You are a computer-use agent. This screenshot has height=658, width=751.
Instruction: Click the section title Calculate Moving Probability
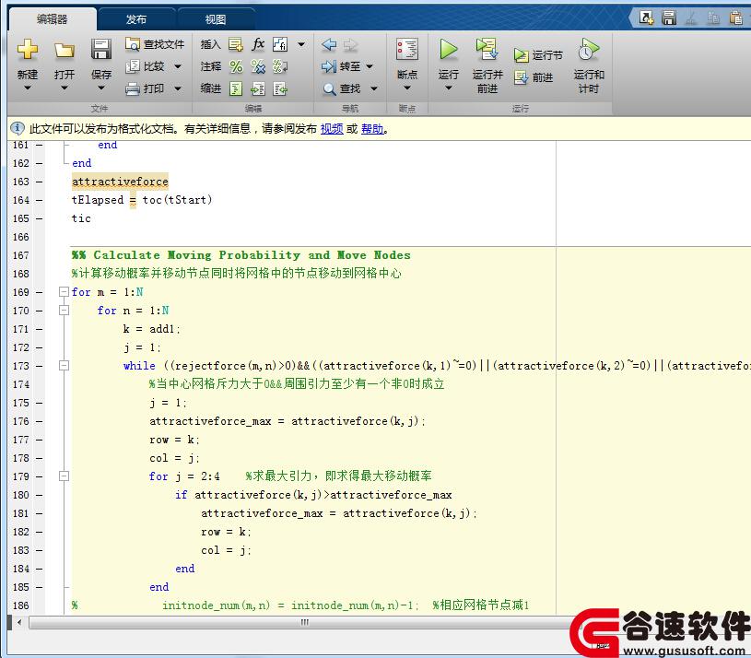coord(241,254)
